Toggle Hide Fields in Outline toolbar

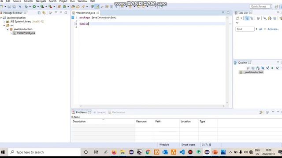263,68
